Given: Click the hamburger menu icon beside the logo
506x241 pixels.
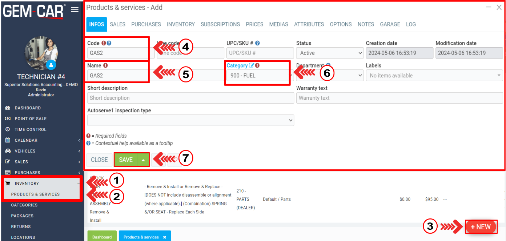Looking at the screenshot, I should 75,10.
